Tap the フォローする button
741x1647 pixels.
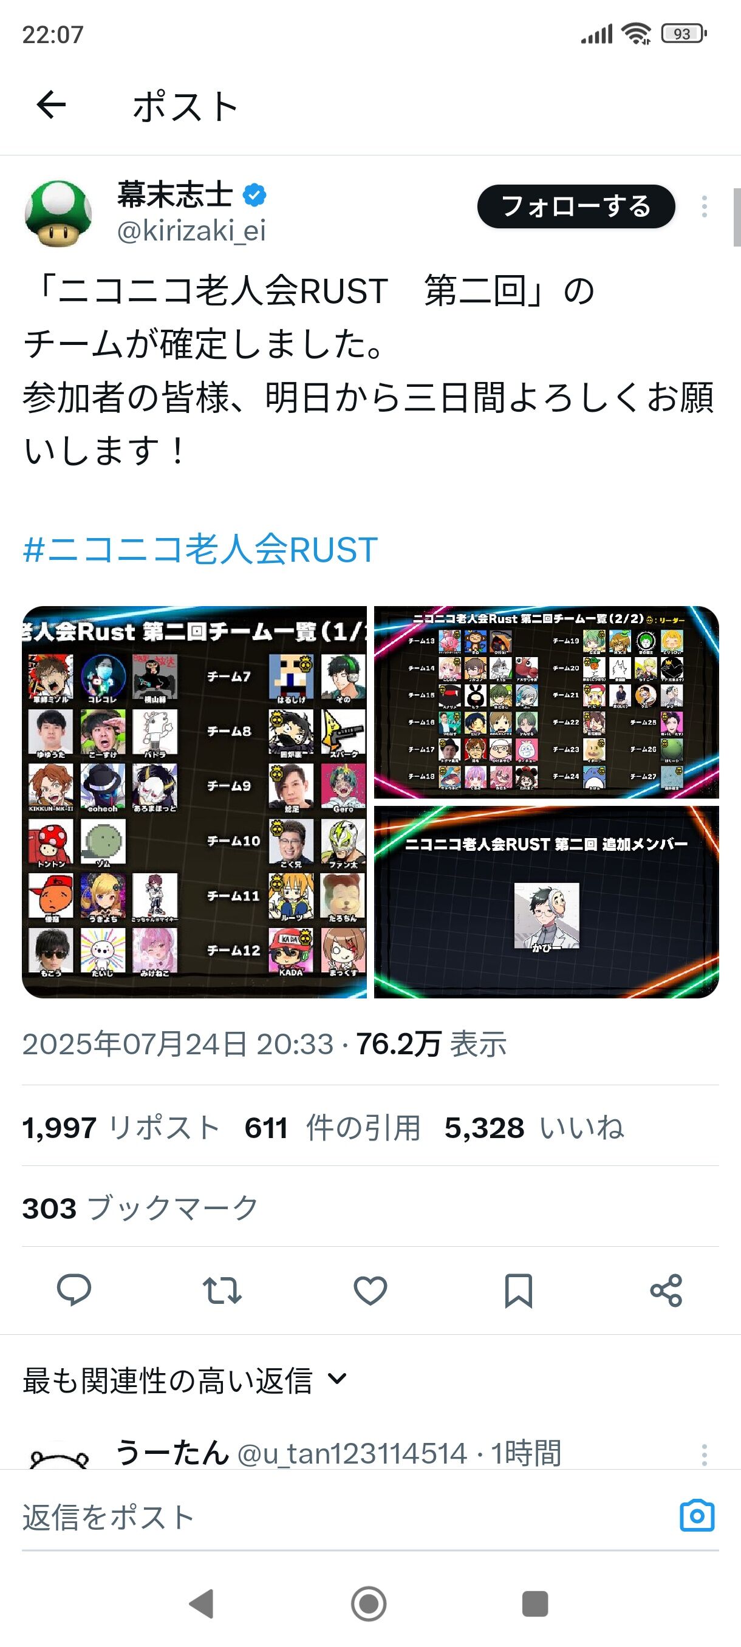(x=576, y=206)
